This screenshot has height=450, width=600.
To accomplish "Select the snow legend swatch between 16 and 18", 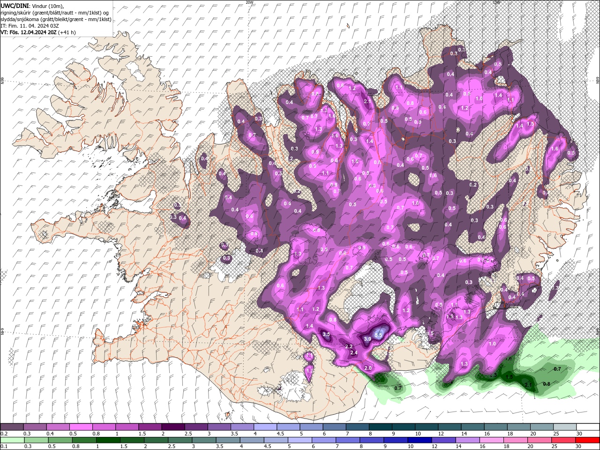I will (495, 427).
